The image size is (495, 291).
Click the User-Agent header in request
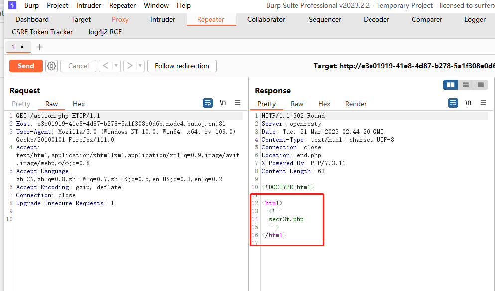click(x=125, y=136)
